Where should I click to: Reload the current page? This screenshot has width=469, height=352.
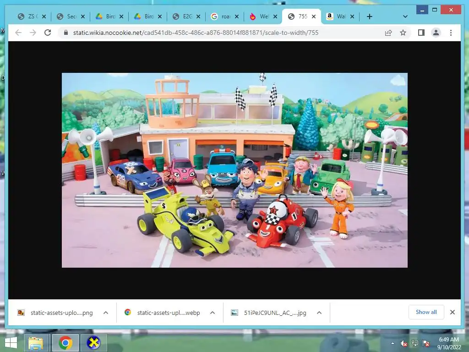coord(48,33)
